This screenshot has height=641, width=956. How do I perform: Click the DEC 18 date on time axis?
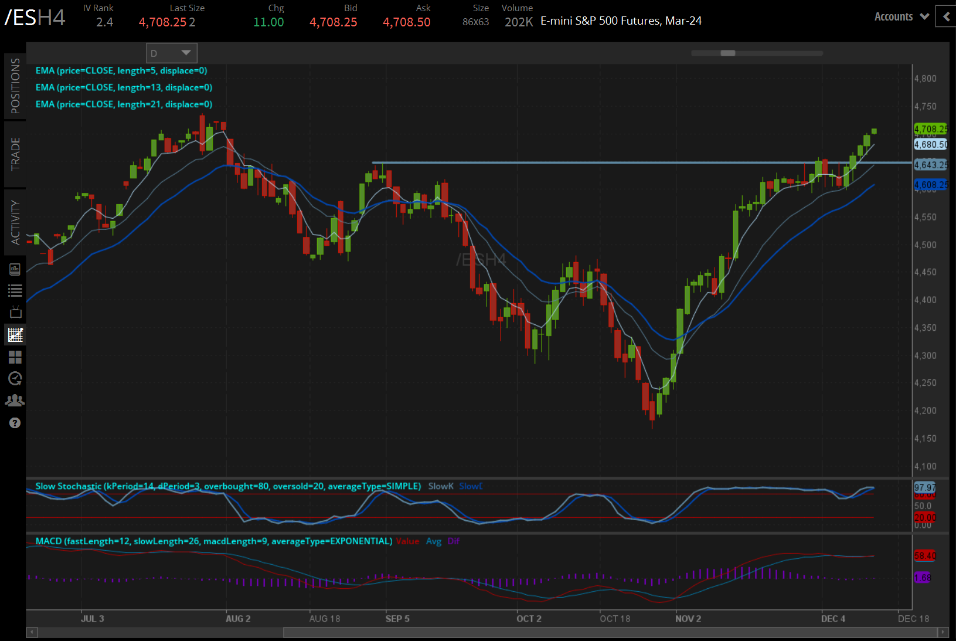point(913,619)
